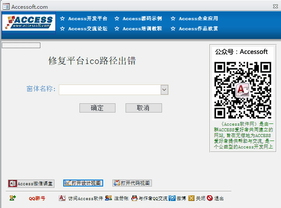Click the green add-user icon
This screenshot has height=208, width=281.
click(x=13, y=198)
